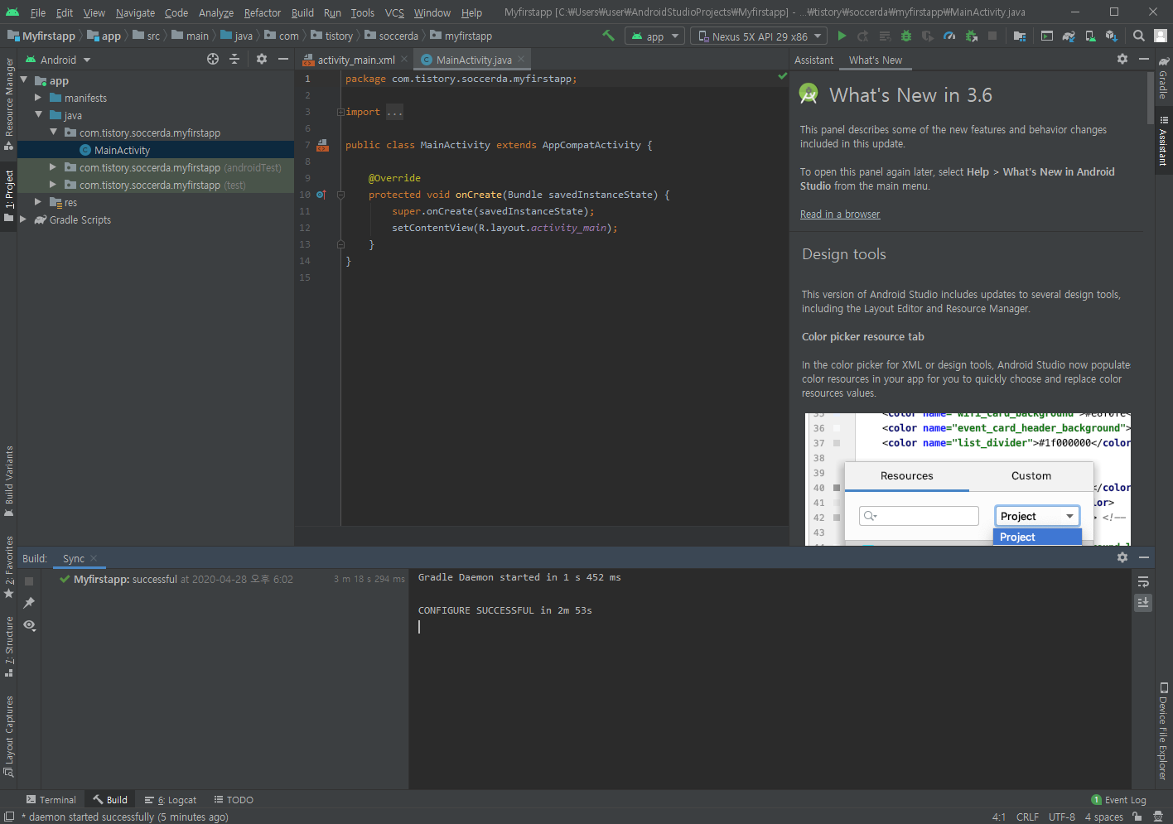
Task: Expand the manifests folder
Action: pyautogui.click(x=38, y=98)
